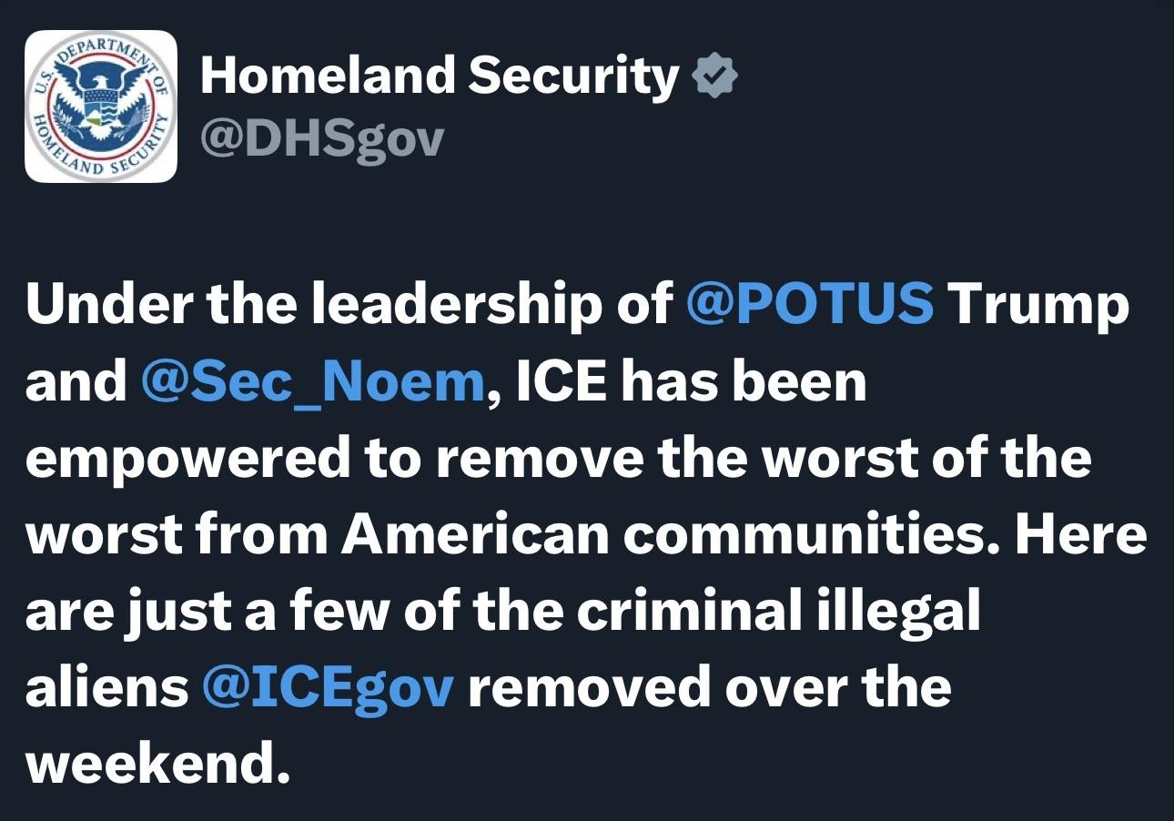
Task: Click the phrase "ICE has been"
Action: click(692, 382)
